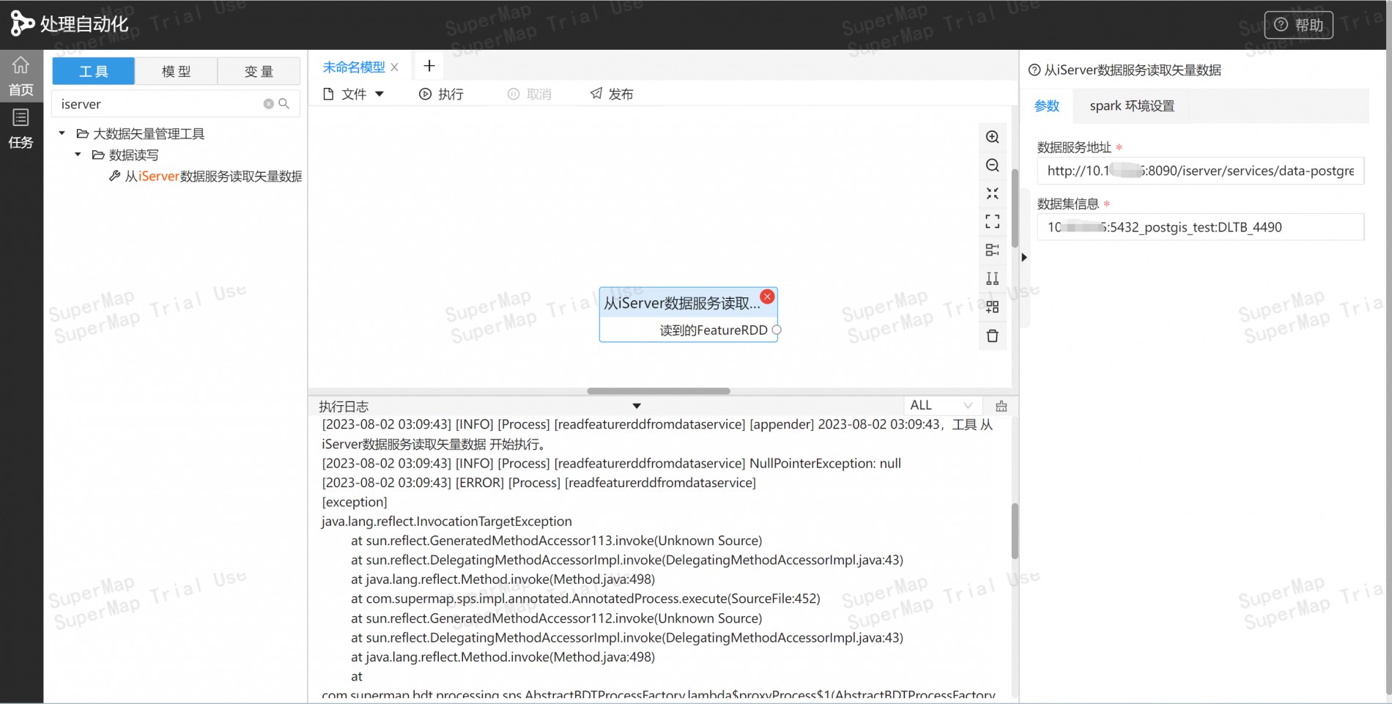Click the java.lang.reflect.InvocationTargetException log line

447,522
